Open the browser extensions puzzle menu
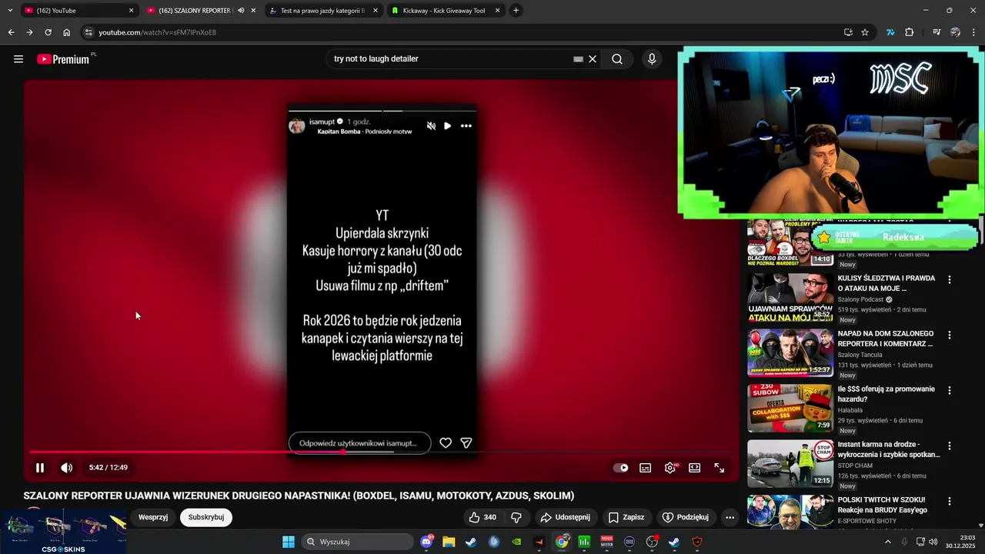This screenshot has width=985, height=554. (x=910, y=32)
